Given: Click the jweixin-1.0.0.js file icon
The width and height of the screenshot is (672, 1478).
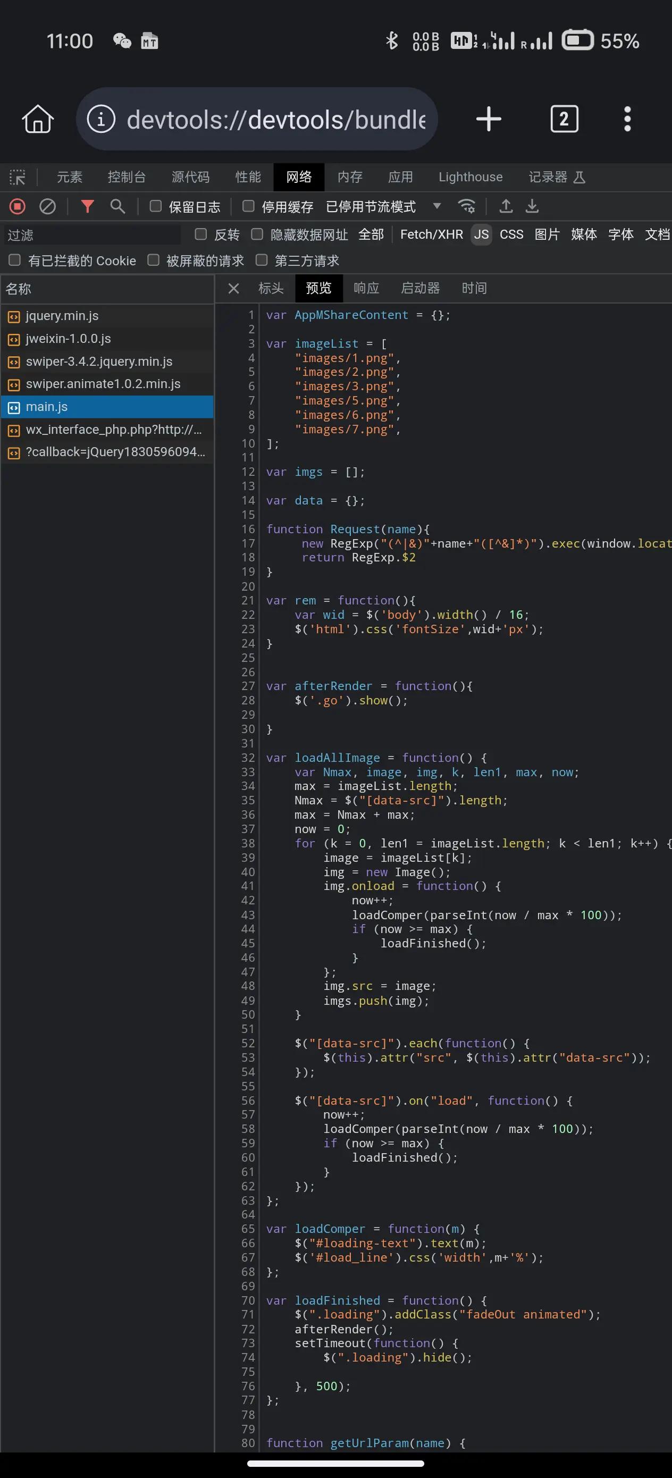Looking at the screenshot, I should pos(14,339).
